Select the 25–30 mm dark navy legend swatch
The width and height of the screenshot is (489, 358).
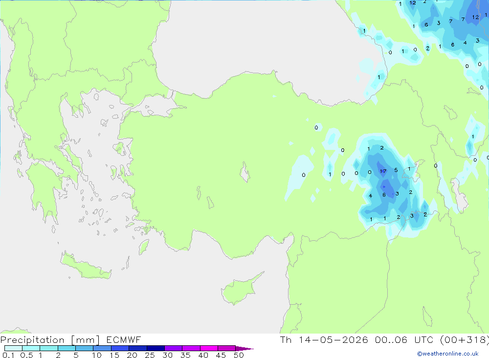[x=156, y=348]
